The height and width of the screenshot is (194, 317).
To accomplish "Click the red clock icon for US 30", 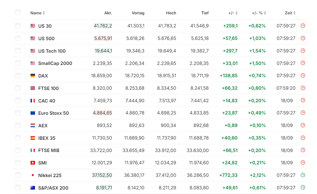I will point(303,26).
